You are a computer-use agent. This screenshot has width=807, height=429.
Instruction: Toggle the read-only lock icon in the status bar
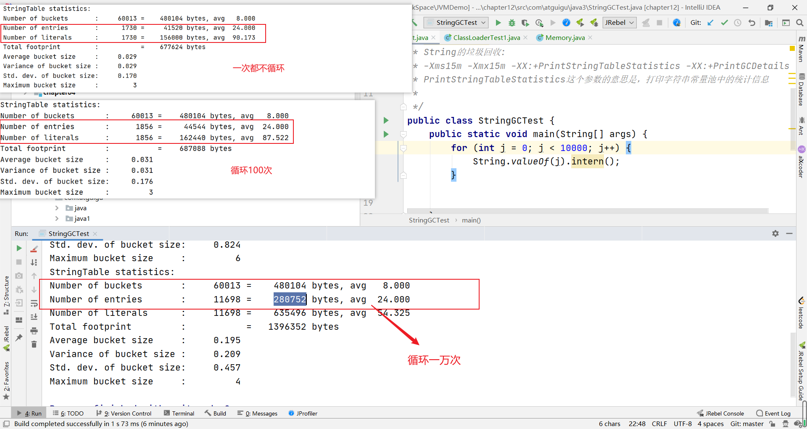coord(772,424)
